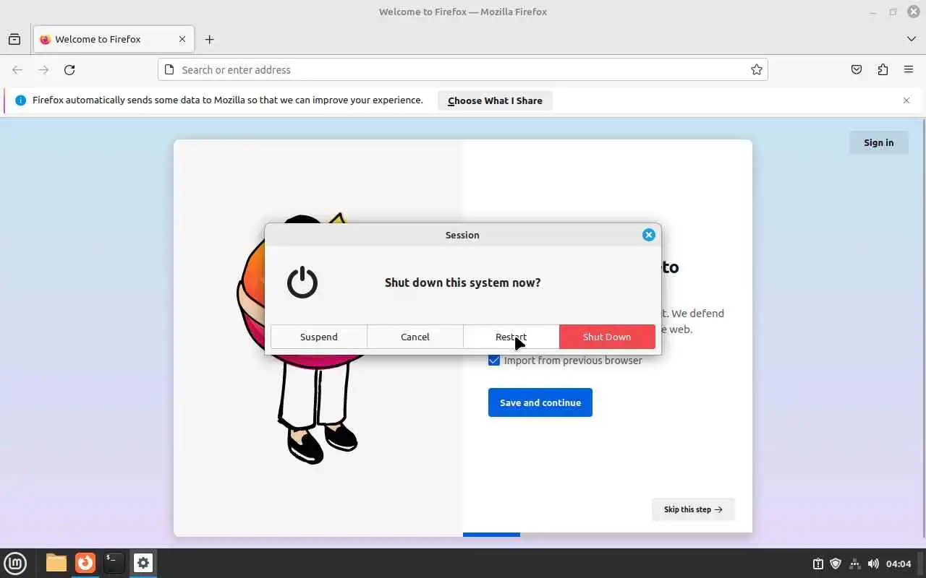
Task: Open the Files folder icon in taskbar
Action: pyautogui.click(x=56, y=563)
